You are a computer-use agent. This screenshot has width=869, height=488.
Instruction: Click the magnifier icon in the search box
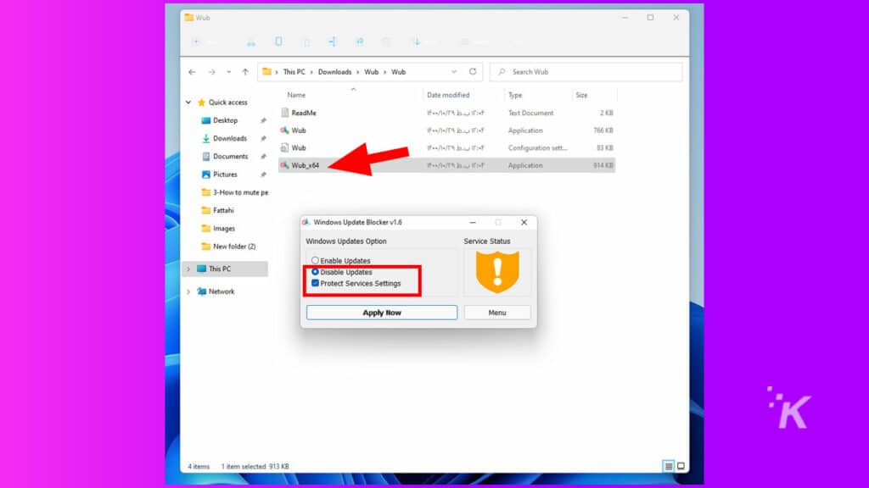[502, 72]
